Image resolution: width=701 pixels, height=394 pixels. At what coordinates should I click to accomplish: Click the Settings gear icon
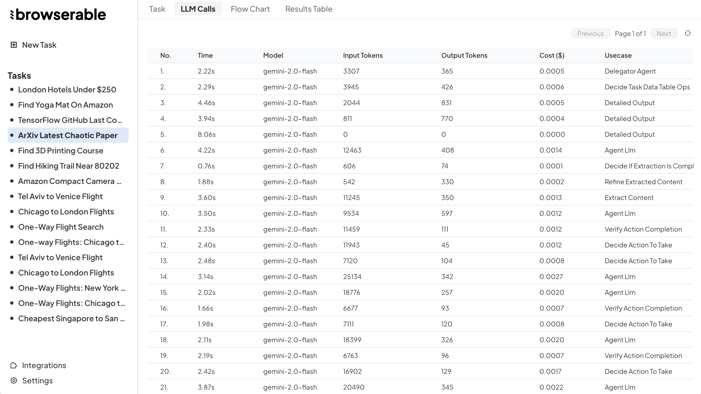[14, 381]
